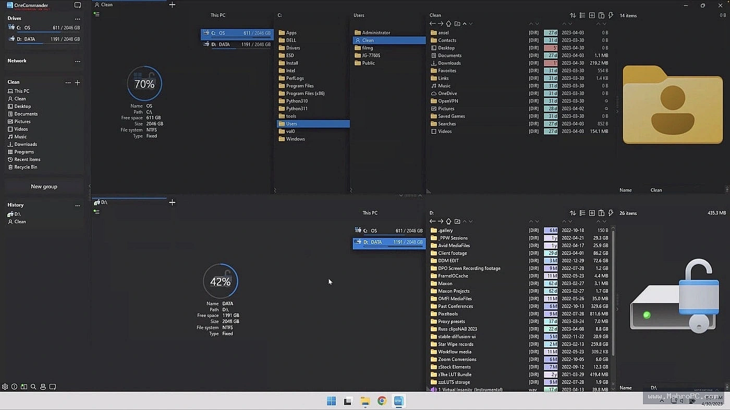Select C: OS drive in sidebar Drives

click(x=44, y=28)
